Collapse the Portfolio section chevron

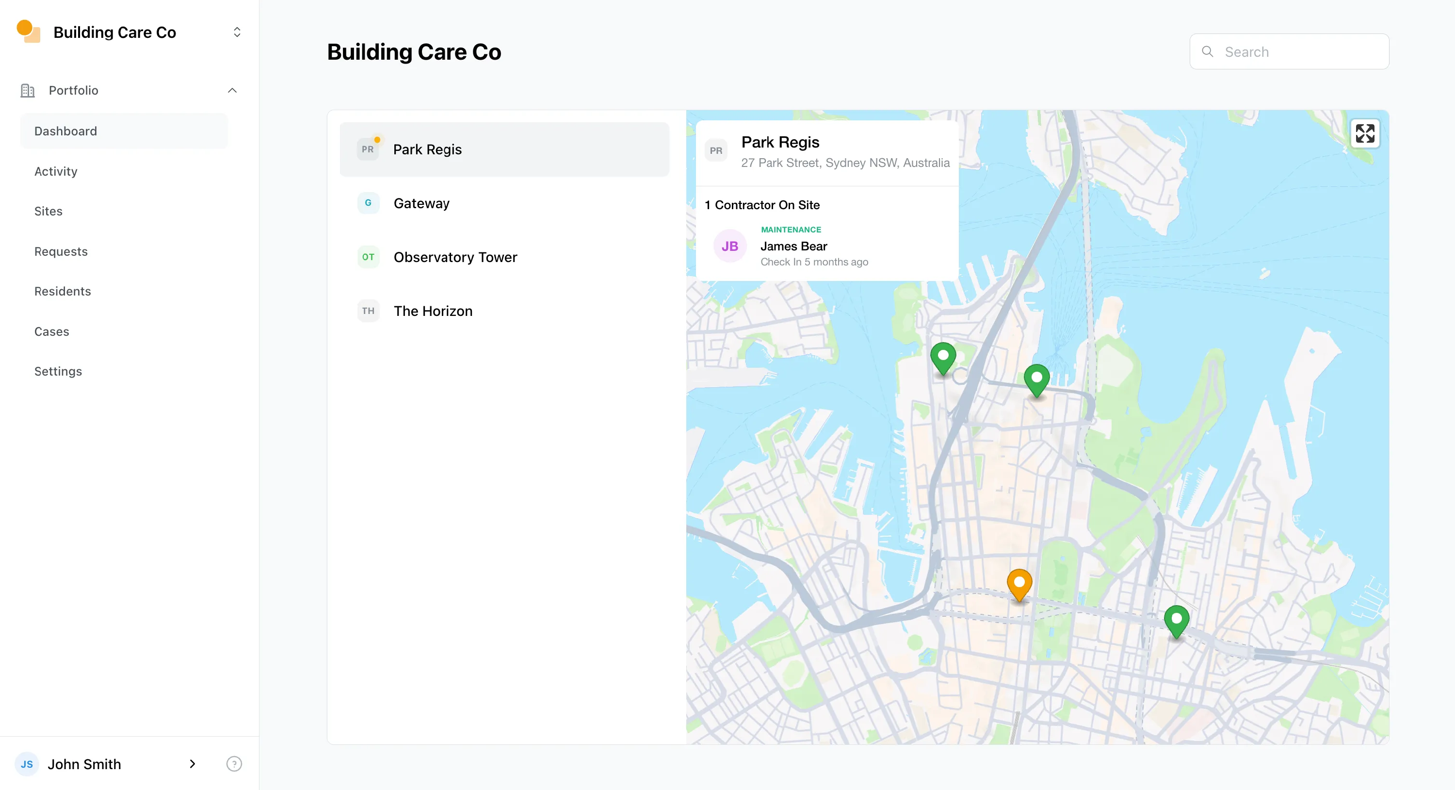232,90
